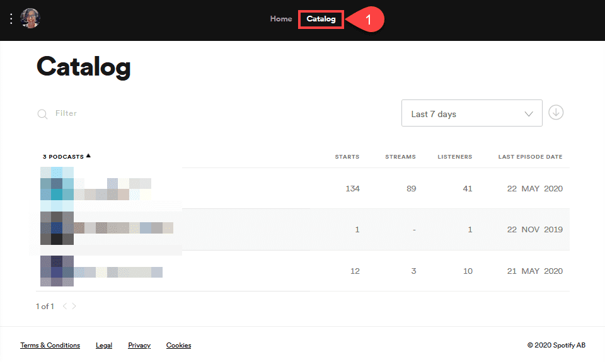Go to next page arrow
This screenshot has height=362, width=605.
point(74,307)
